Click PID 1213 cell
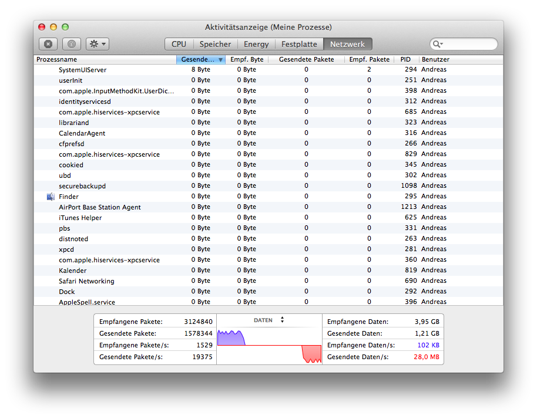This screenshot has width=537, height=419. coord(409,207)
